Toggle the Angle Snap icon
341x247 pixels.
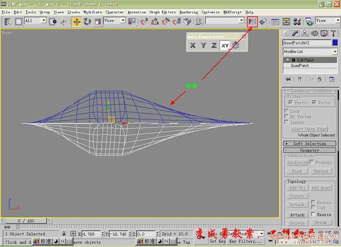[x=155, y=21]
